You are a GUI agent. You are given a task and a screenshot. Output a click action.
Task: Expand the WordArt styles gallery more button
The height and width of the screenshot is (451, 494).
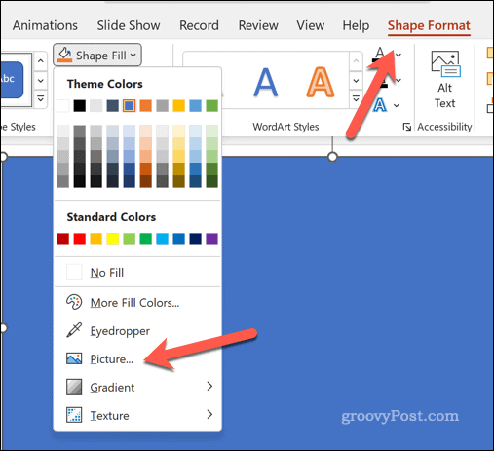[x=356, y=98]
